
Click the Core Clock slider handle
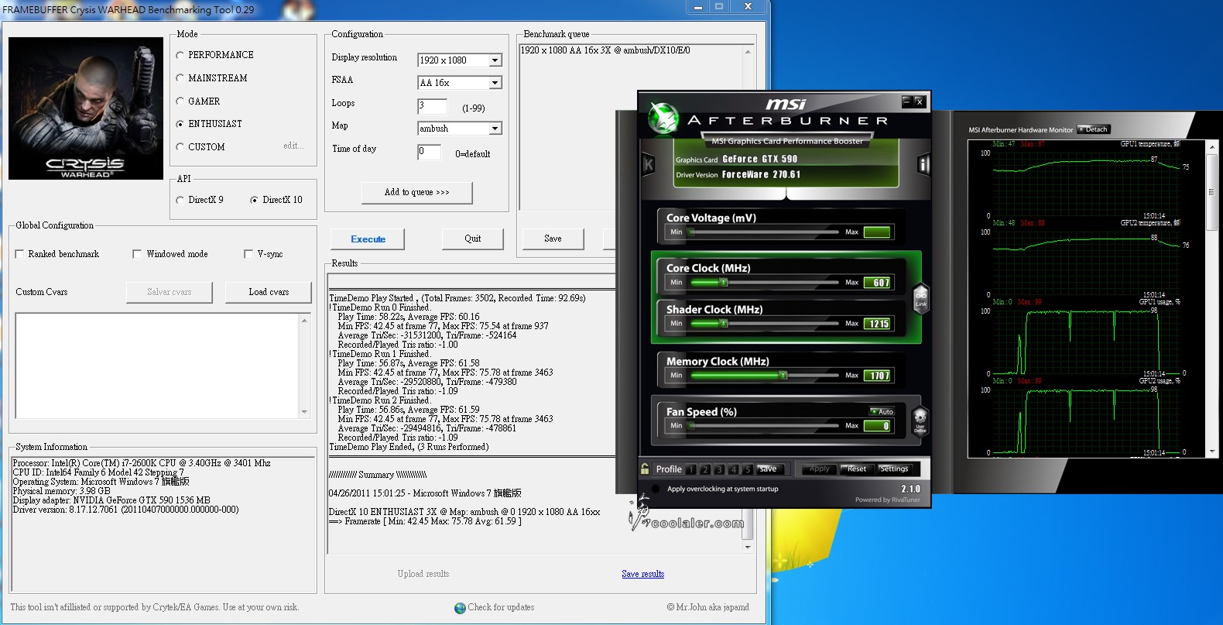point(723,282)
